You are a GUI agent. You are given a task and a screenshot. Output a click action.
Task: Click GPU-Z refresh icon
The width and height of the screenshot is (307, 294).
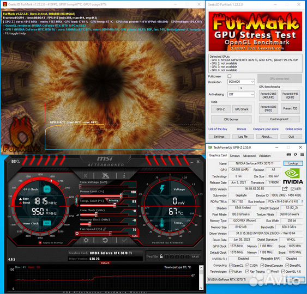(x=296, y=155)
